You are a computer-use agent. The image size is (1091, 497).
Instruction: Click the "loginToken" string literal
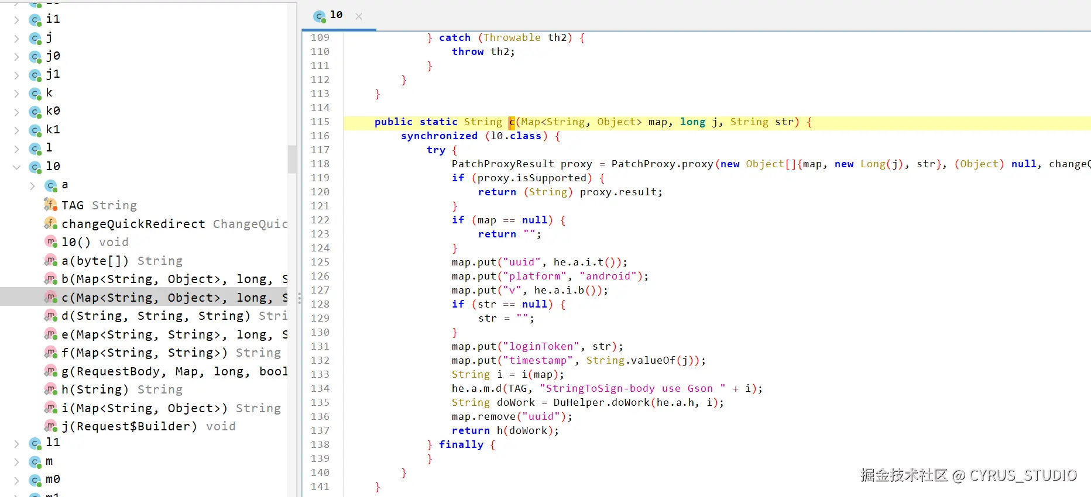[541, 346]
